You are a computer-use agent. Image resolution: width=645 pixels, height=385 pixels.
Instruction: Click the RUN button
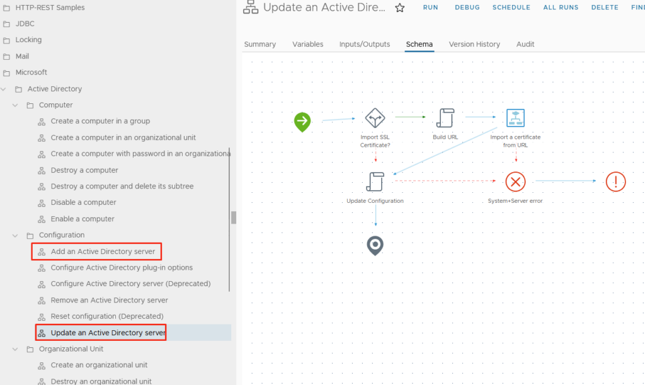(x=430, y=8)
